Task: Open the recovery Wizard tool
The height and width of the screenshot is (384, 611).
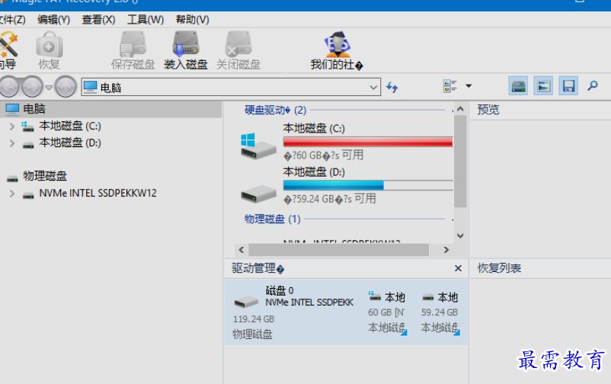Action: point(8,51)
